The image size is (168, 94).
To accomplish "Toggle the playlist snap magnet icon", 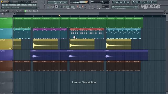I will (x=3, y=11).
